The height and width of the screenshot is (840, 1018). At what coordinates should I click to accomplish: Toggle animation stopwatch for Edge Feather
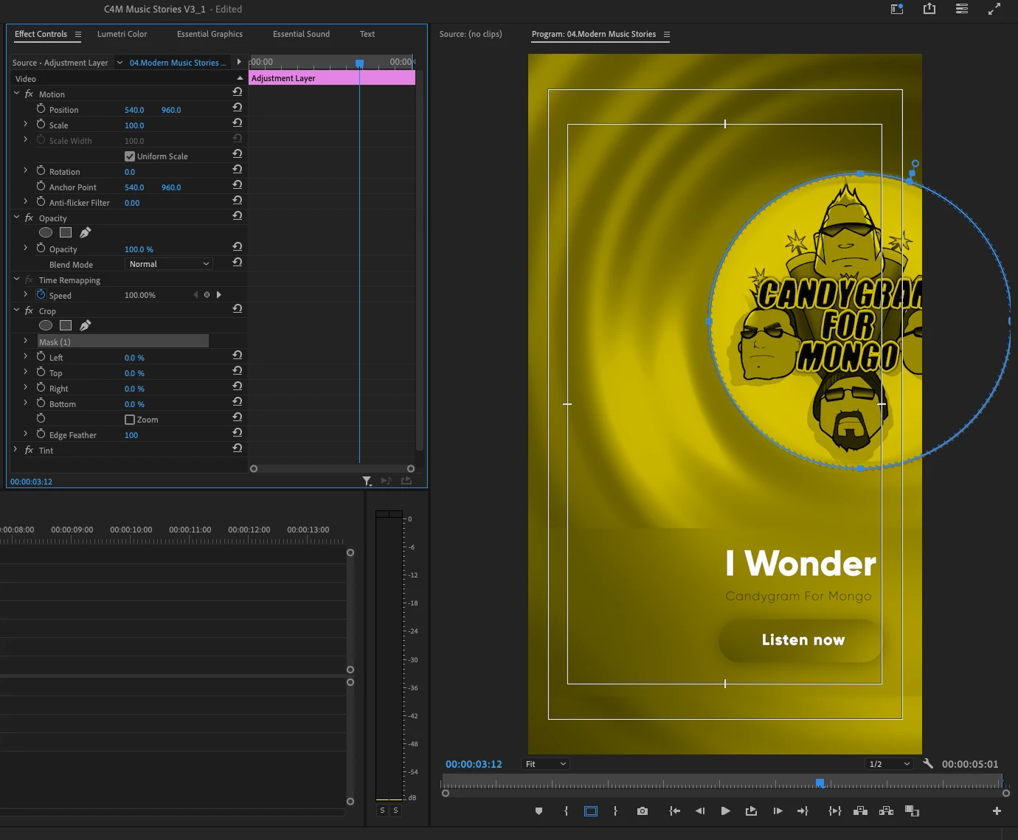[x=41, y=434]
